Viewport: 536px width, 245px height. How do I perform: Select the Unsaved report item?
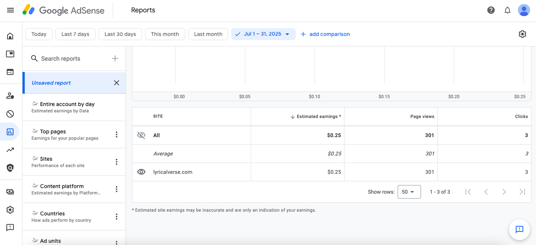[74, 83]
